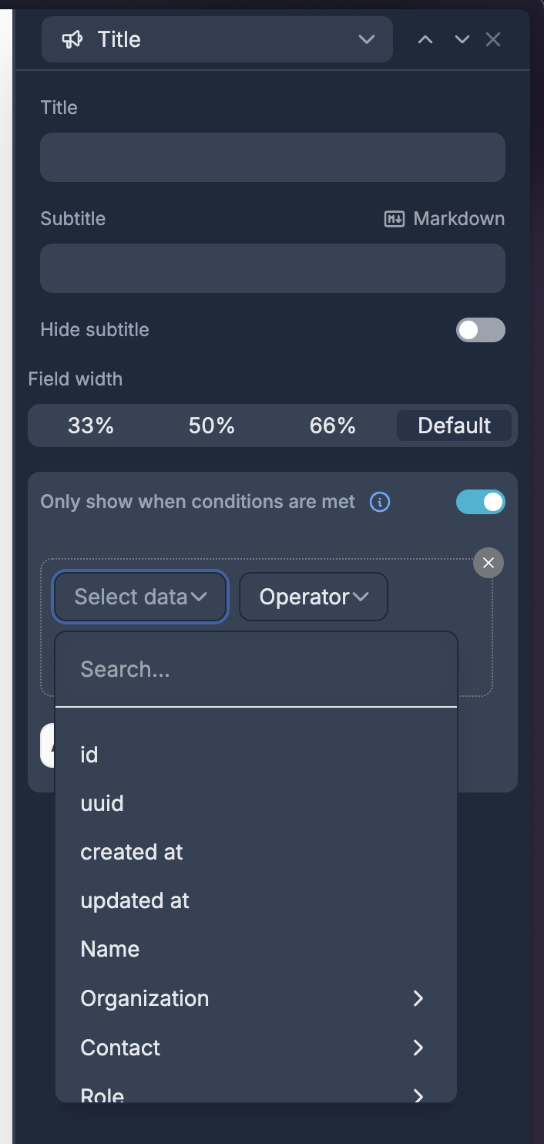Move block up with up chevron
Image resolution: width=544 pixels, height=1144 pixels.
[x=425, y=39]
